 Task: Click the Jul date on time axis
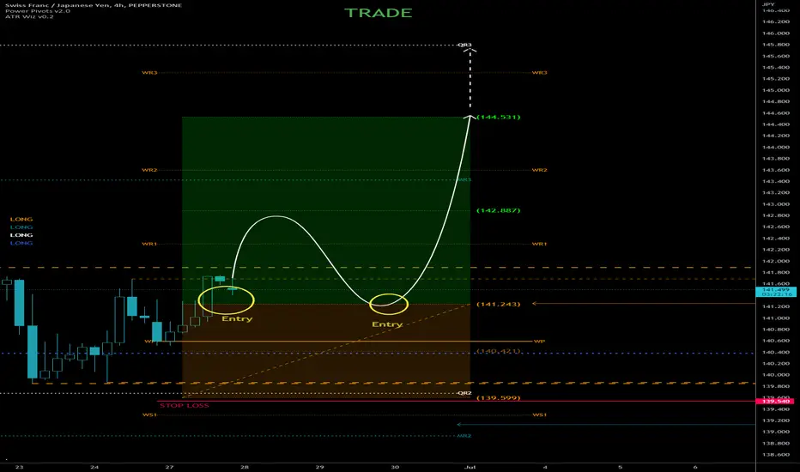(x=470, y=467)
